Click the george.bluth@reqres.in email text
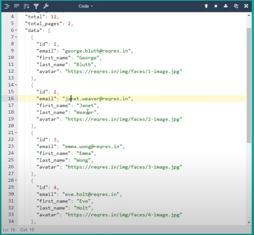Screen dimensions: 254x235 coord(96,51)
